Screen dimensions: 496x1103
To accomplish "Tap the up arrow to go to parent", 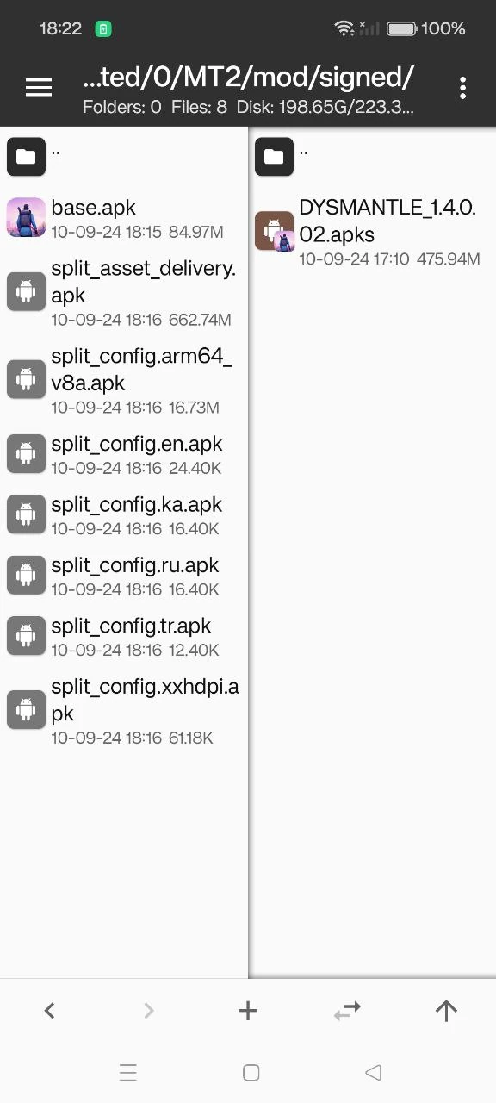I will (446, 1011).
